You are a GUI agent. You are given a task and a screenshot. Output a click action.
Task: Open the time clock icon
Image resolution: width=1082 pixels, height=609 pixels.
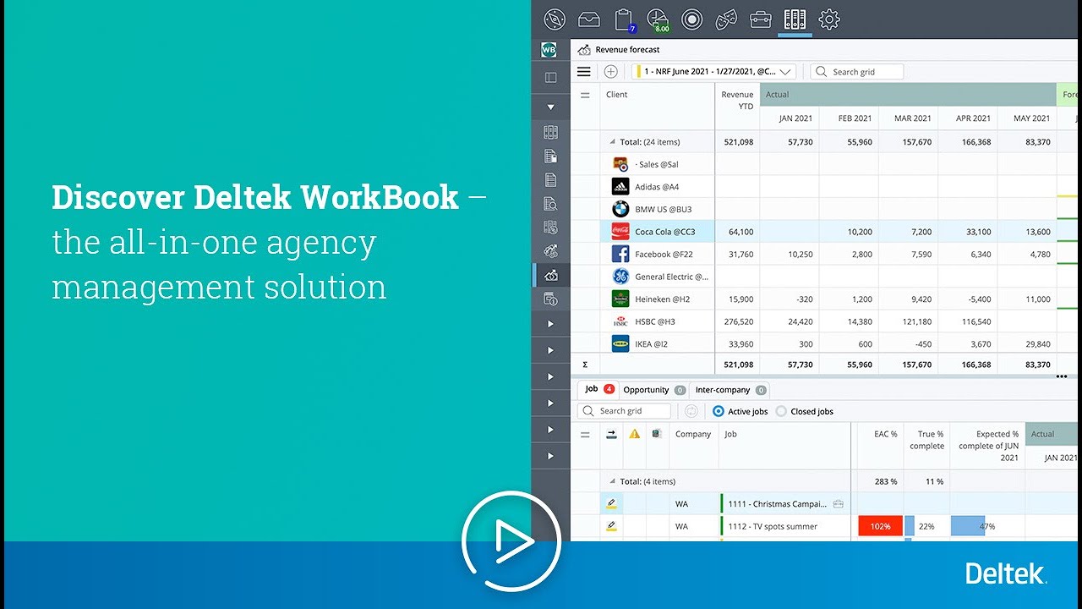click(x=658, y=19)
